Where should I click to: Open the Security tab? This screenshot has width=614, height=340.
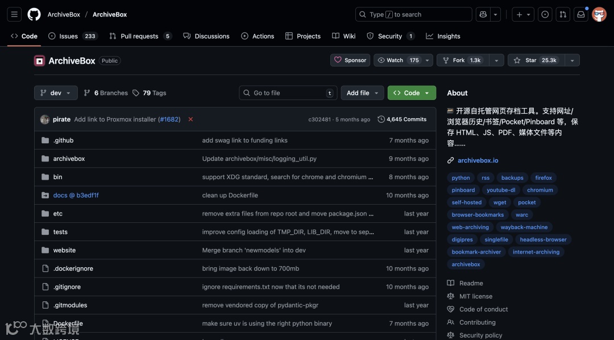391,36
